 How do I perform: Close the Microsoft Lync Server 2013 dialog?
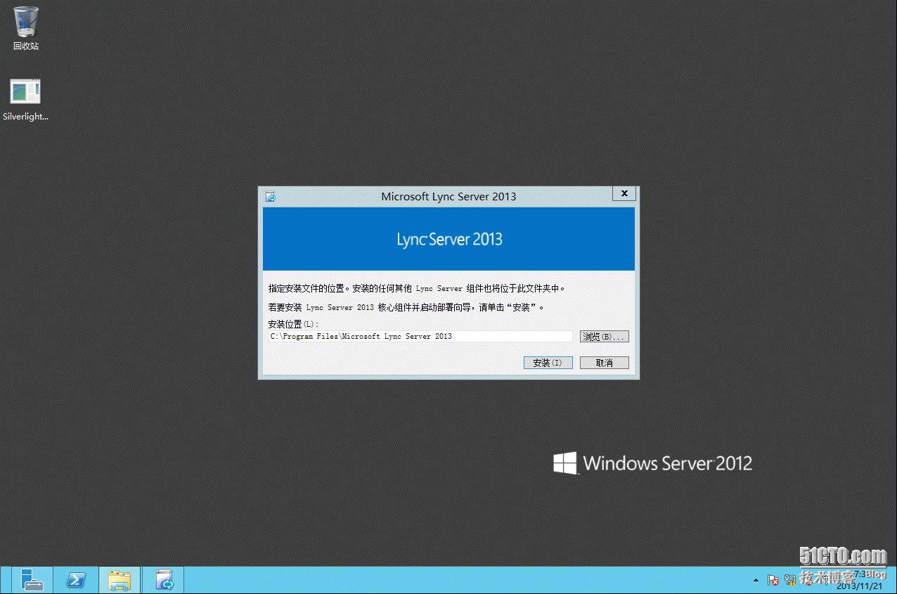point(624,194)
